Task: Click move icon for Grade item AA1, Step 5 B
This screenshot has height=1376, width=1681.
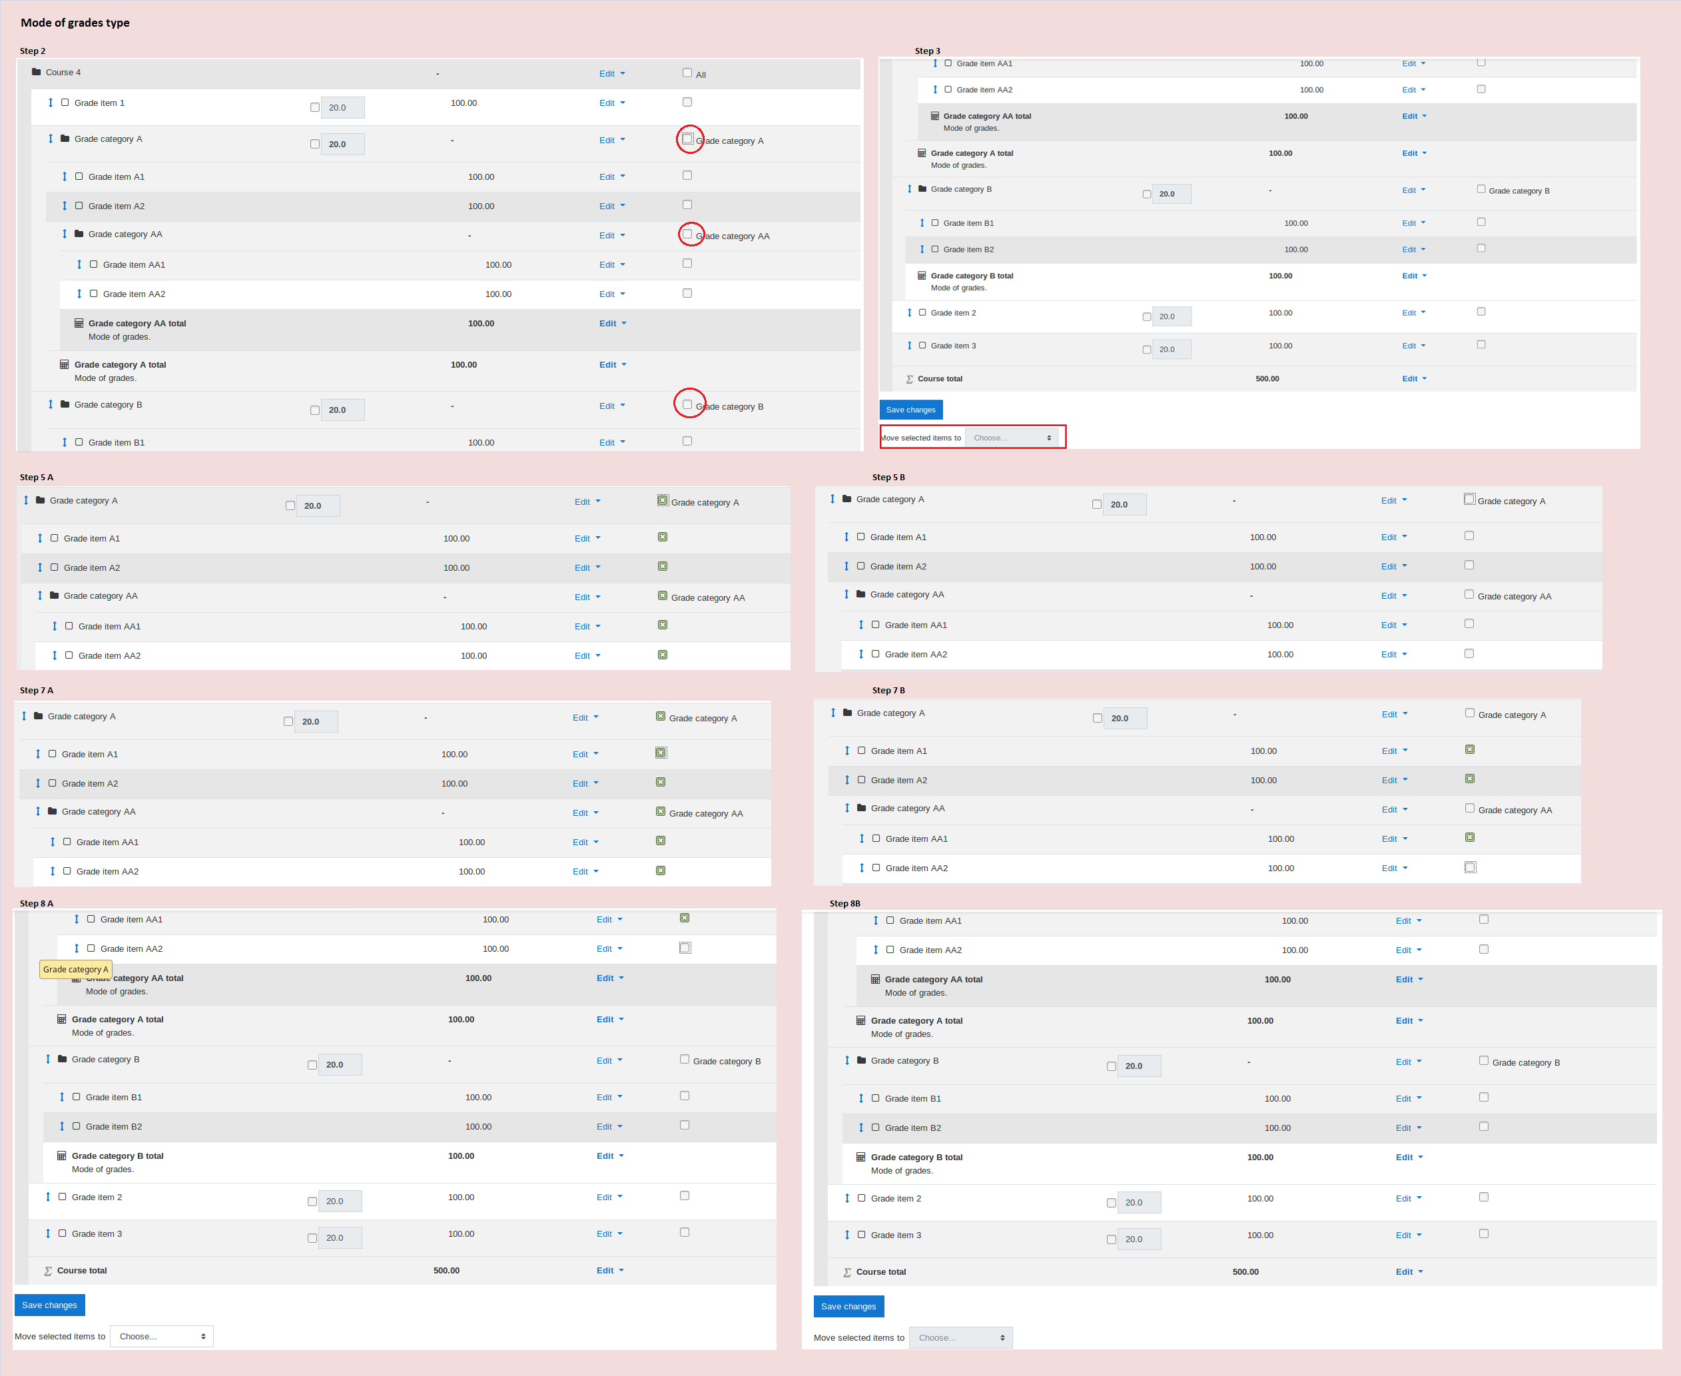Action: coord(862,625)
